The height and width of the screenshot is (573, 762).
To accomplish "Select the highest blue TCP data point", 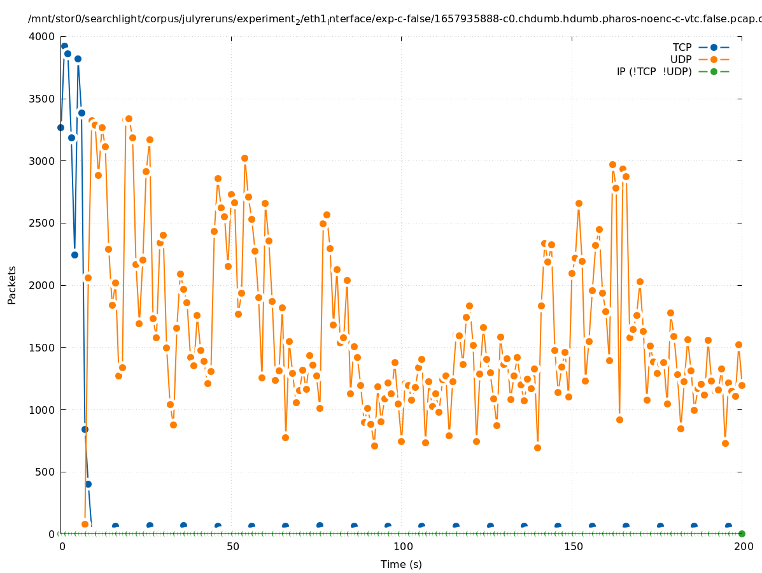I will [64, 46].
